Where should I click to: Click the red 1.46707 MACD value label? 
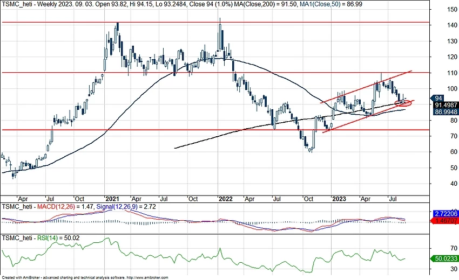[446, 221]
